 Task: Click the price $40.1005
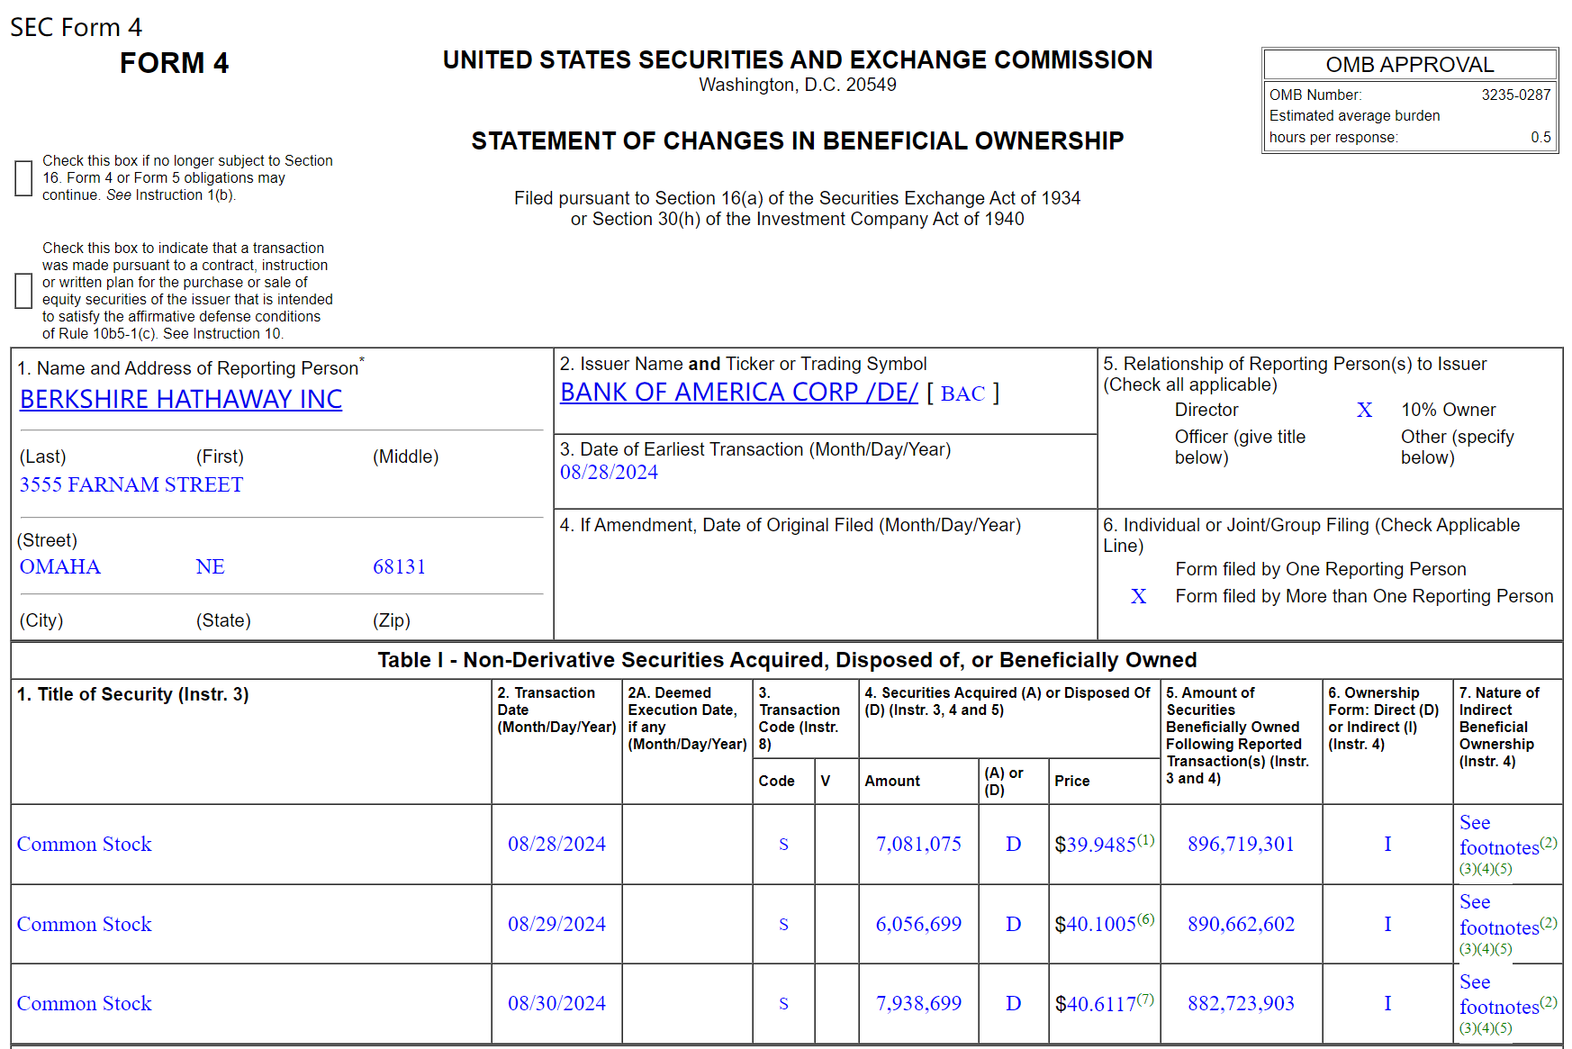1095,925
